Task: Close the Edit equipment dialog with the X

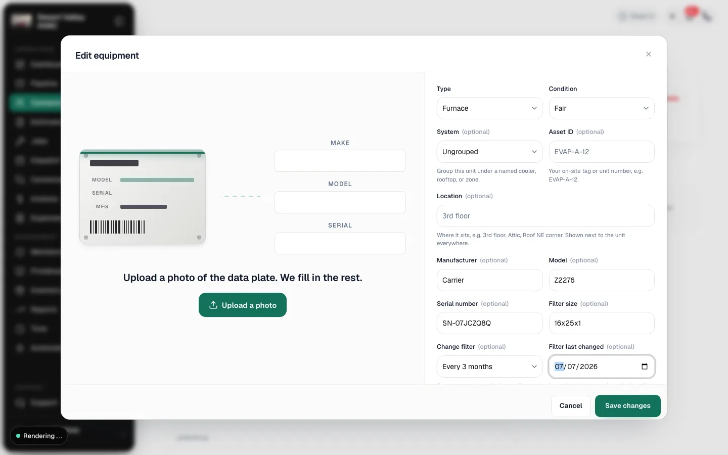Action: click(649, 54)
